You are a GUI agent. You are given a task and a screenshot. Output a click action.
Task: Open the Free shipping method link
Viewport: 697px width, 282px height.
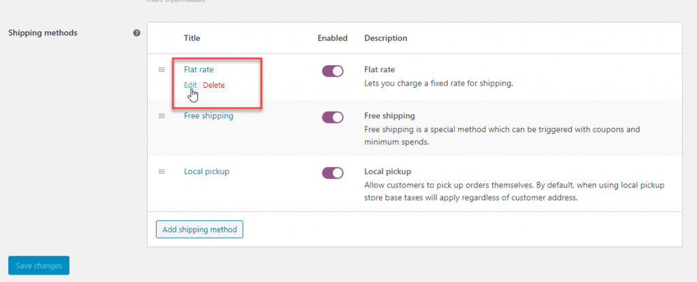[x=208, y=116]
